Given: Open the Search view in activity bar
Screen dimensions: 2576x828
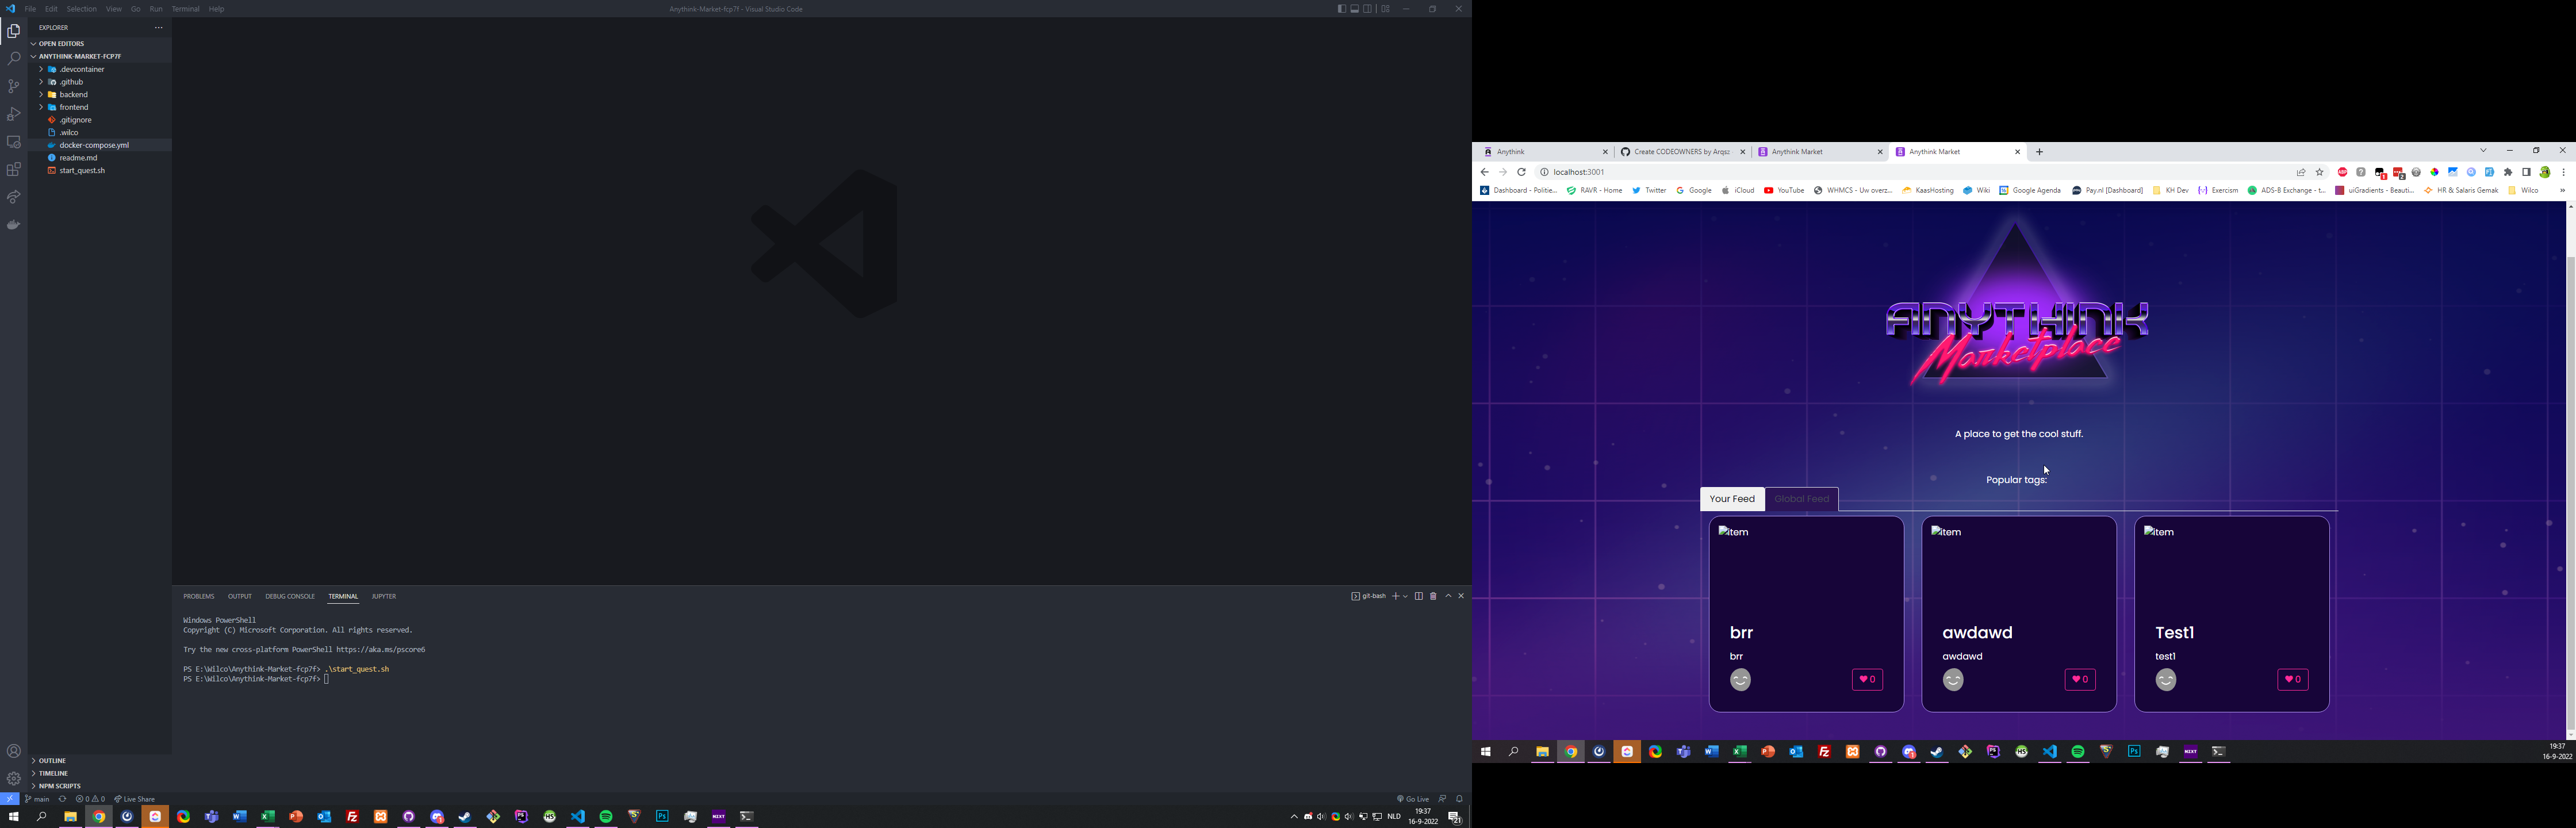Looking at the screenshot, I should pos(13,59).
